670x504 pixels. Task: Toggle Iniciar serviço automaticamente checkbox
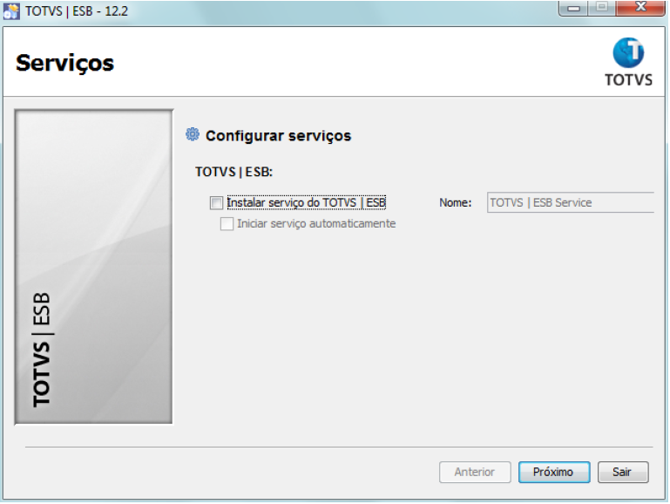(227, 223)
